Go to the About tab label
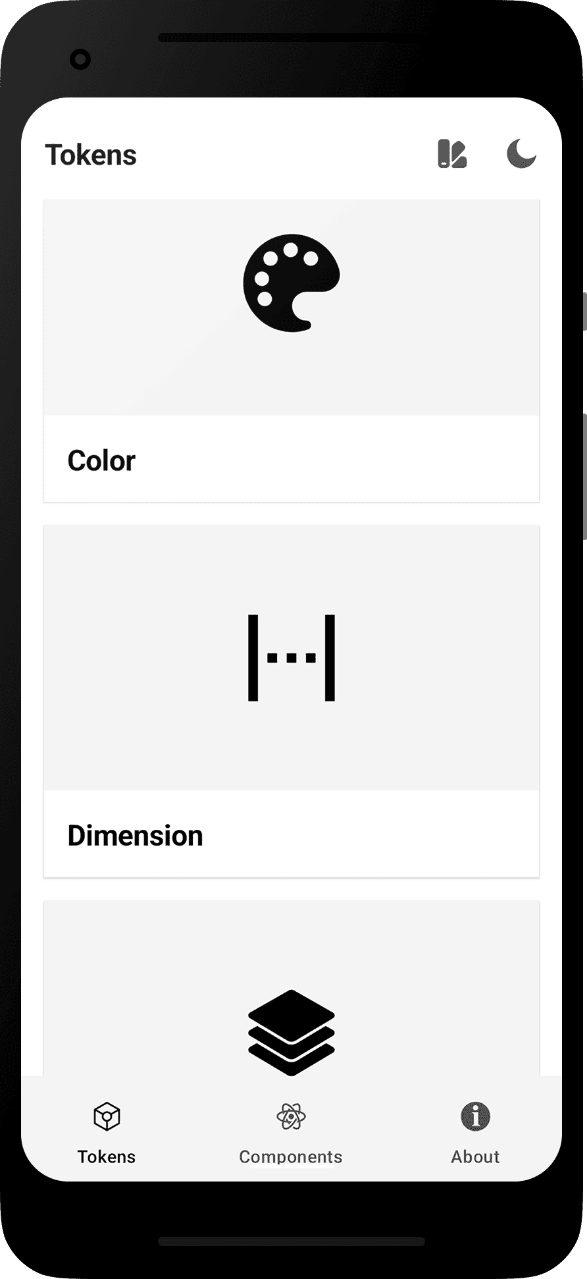 [475, 1157]
